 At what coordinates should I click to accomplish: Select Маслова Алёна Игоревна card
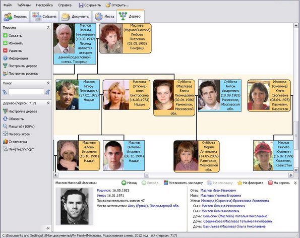tap(79, 155)
